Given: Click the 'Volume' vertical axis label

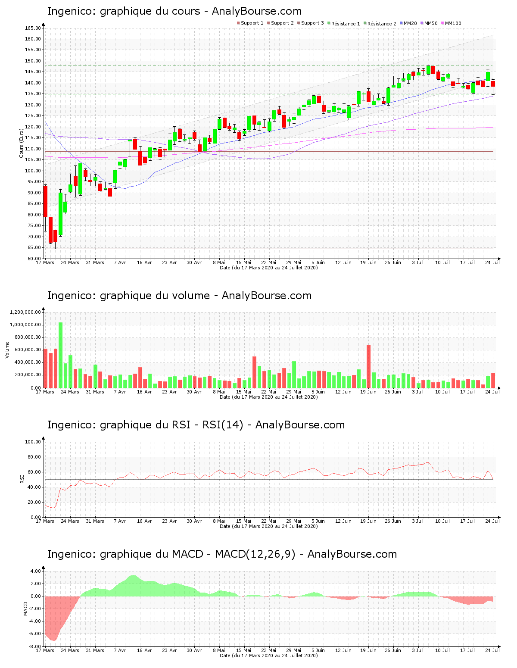Looking at the screenshot, I should tap(7, 350).
